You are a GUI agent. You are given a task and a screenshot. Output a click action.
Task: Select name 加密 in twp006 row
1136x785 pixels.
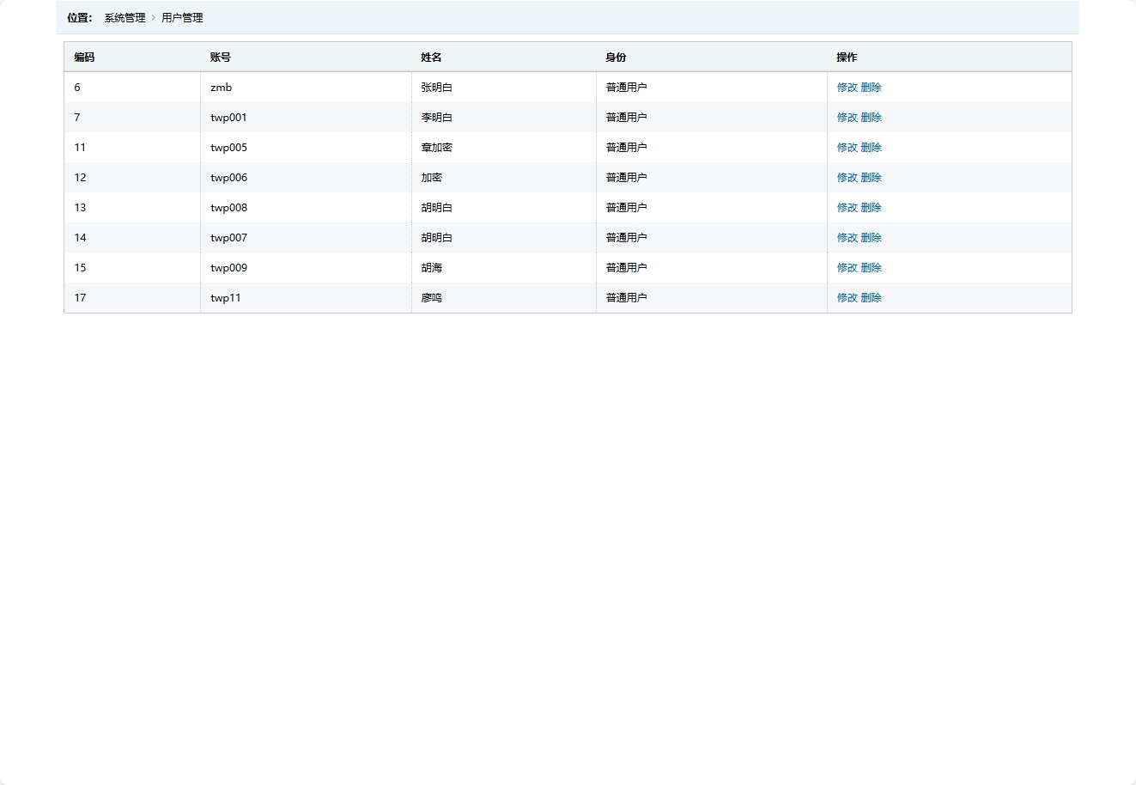pos(431,178)
